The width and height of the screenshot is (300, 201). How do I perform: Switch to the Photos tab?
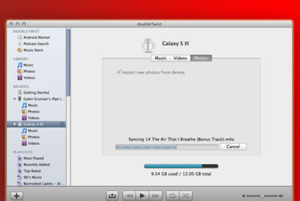click(201, 58)
